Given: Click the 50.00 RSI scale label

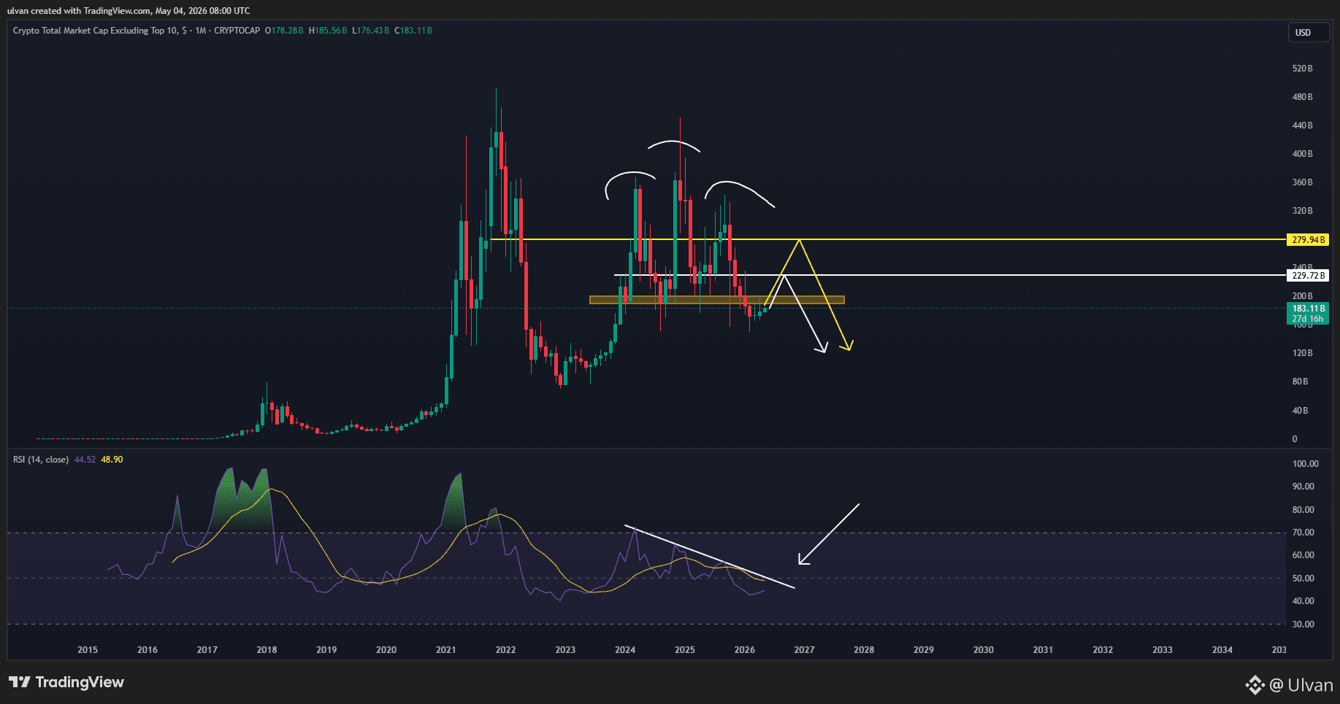Looking at the screenshot, I should tap(1303, 579).
